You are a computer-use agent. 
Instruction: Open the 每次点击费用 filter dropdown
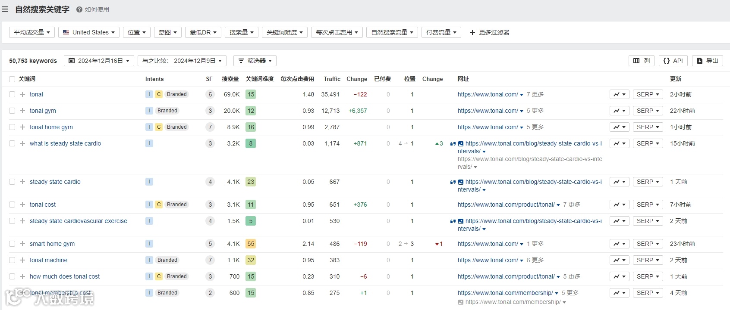(x=337, y=32)
